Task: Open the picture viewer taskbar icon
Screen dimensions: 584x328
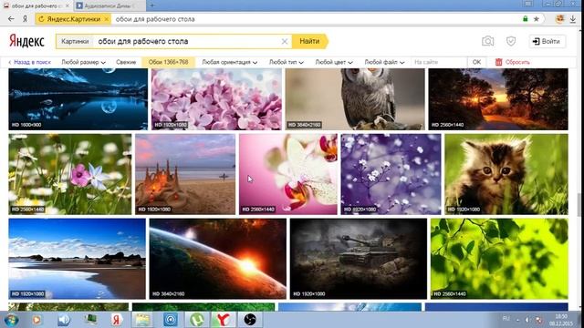Action: (142, 320)
